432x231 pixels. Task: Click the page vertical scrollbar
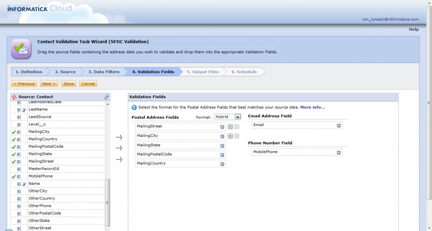click(x=429, y=103)
